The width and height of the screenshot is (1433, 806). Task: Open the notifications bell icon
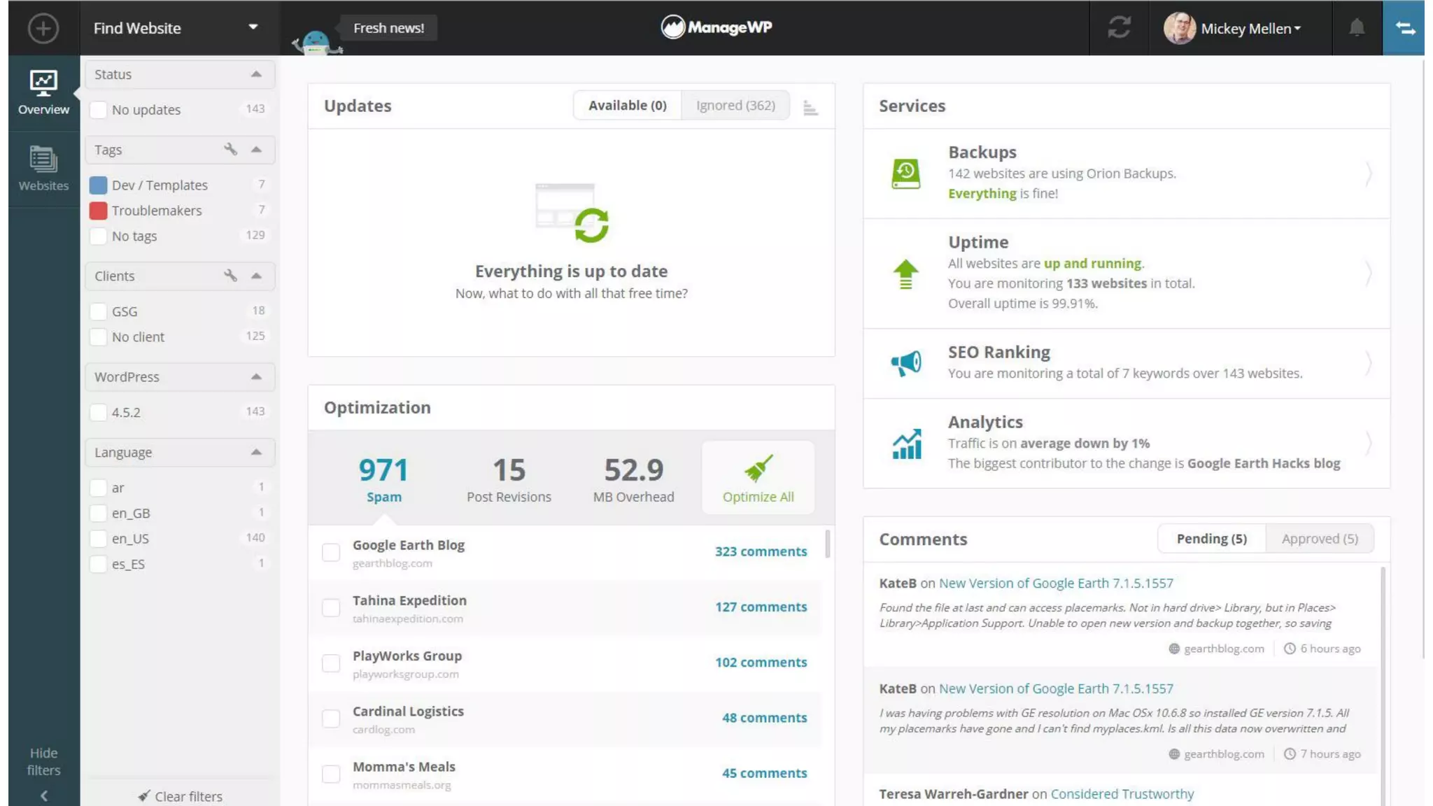pyautogui.click(x=1356, y=28)
